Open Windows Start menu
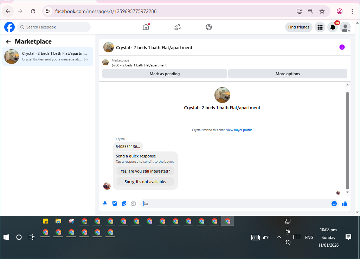The height and width of the screenshot is (259, 360). click(x=6, y=237)
